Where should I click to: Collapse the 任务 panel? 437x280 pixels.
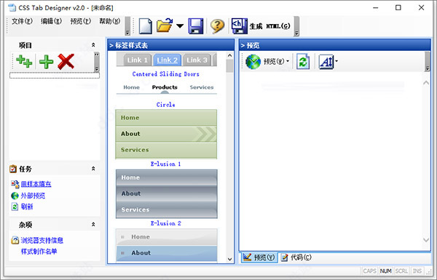(93, 169)
